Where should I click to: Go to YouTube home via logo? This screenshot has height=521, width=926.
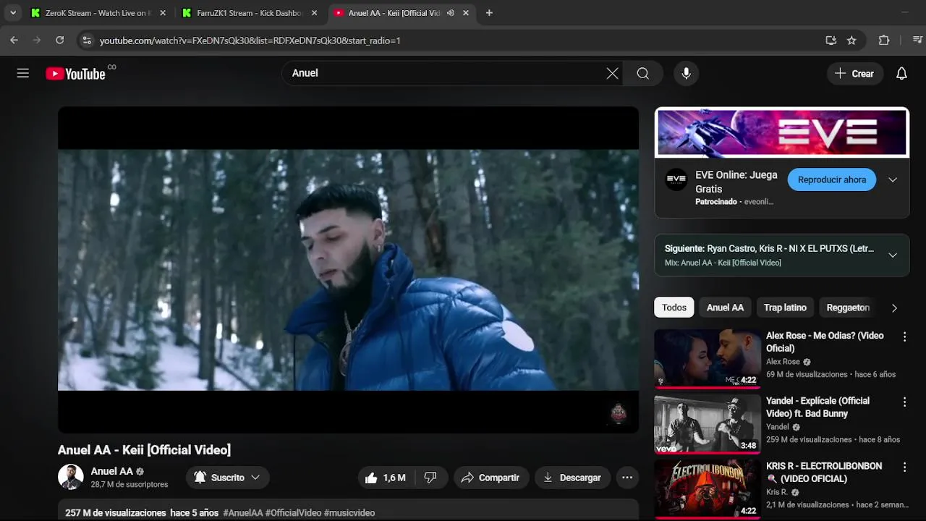point(75,73)
